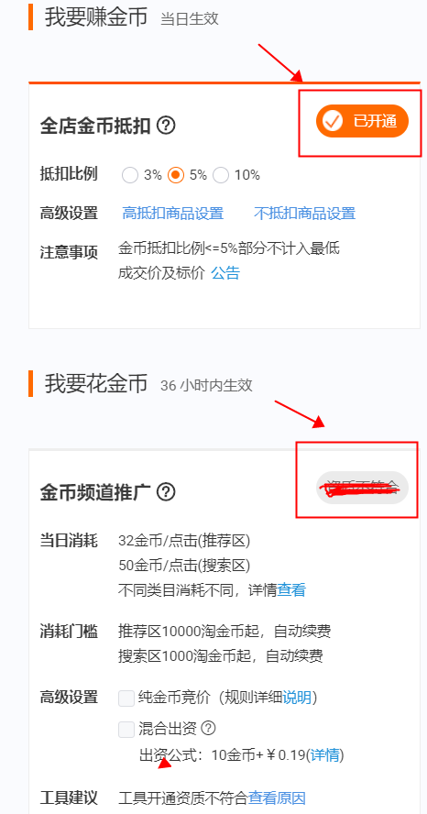Viewport: 427px width, 814px height.
Task: Click the 我要赚金币 section heading
Action: [x=96, y=16]
